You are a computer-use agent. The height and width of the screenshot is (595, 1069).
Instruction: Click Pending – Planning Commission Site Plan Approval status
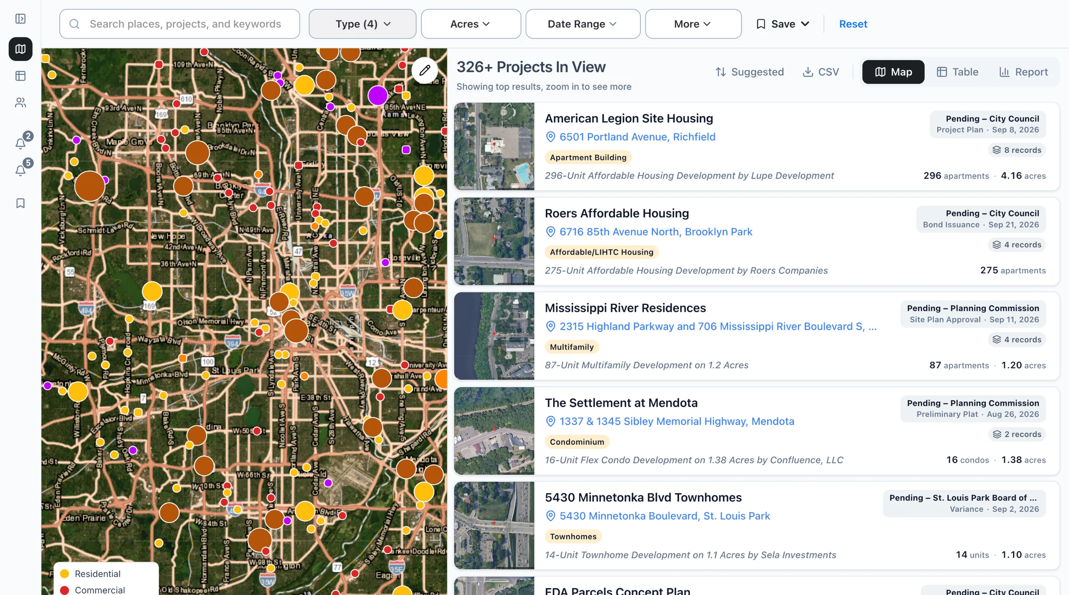(973, 314)
